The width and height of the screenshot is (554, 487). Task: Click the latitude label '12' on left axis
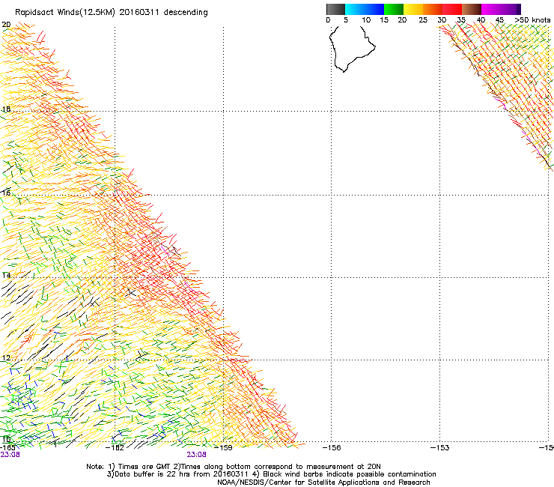tap(6, 358)
